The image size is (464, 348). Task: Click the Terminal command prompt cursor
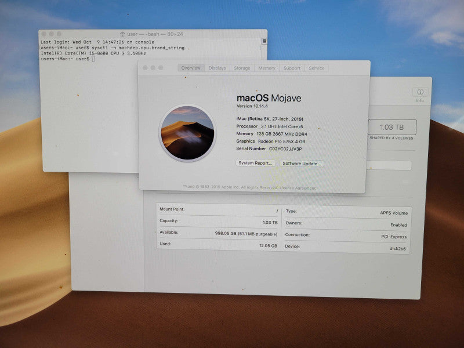point(93,59)
